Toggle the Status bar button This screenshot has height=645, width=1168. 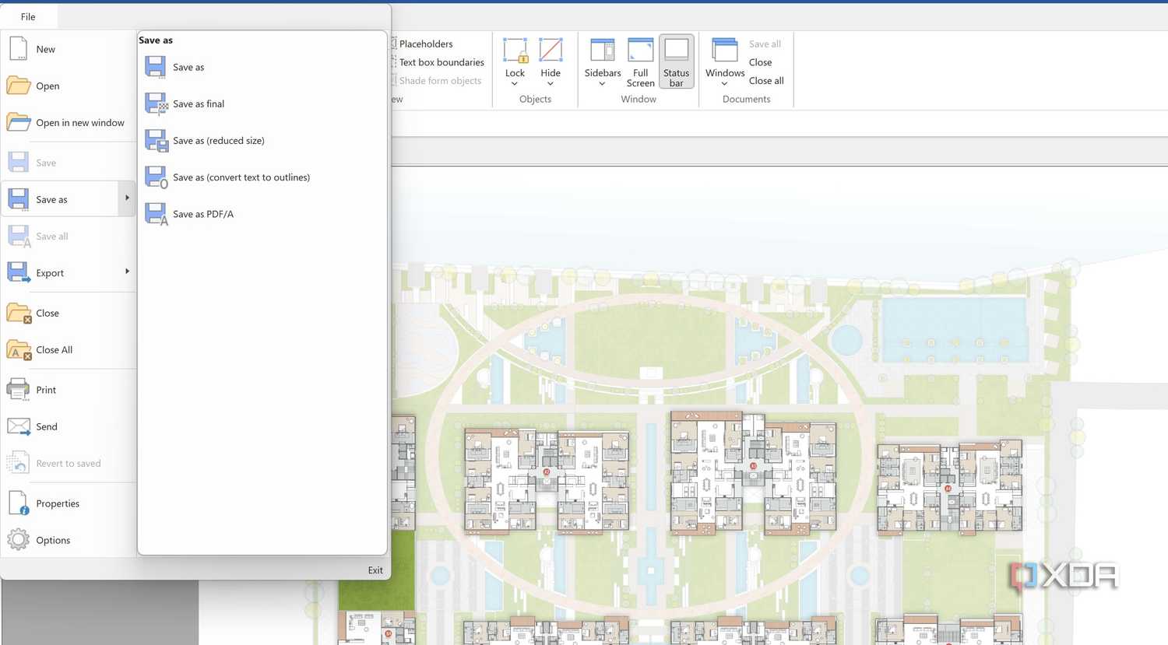tap(676, 62)
